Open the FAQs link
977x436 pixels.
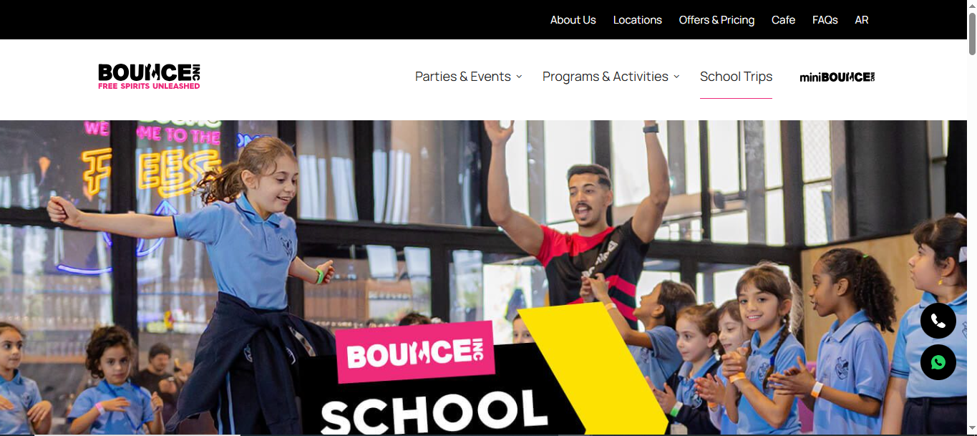(825, 20)
